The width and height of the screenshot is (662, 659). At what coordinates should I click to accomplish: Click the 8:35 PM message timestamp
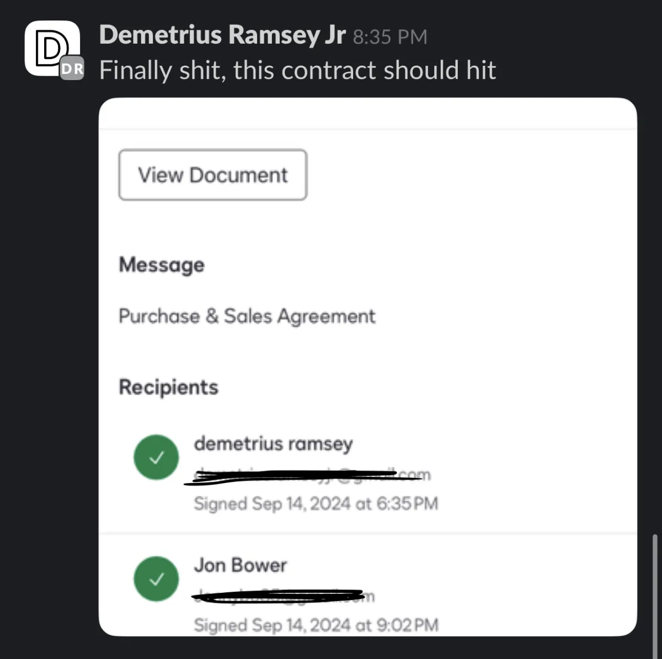point(390,37)
